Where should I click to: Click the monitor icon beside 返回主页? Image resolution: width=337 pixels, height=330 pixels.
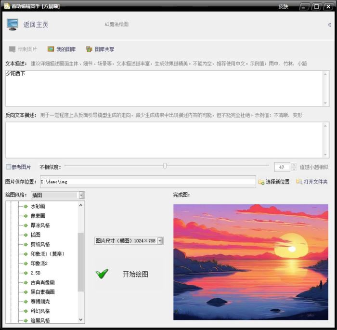tap(13, 25)
